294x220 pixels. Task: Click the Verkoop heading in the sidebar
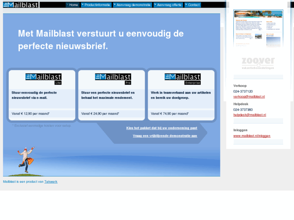(x=240, y=86)
